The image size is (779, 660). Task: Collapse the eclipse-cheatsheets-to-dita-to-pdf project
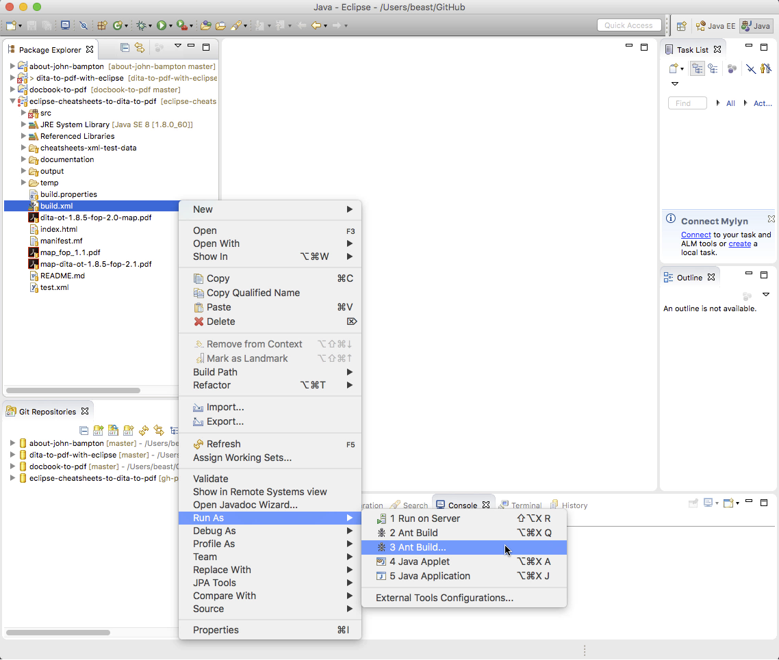pos(12,101)
